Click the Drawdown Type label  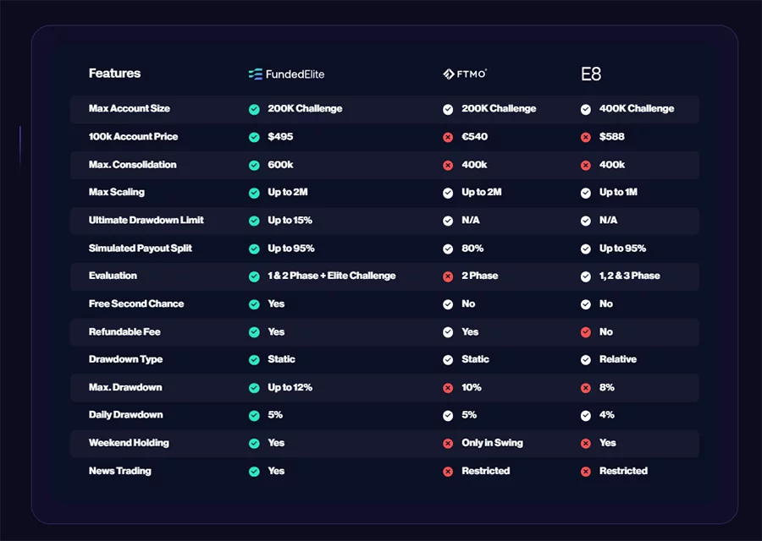(x=126, y=359)
